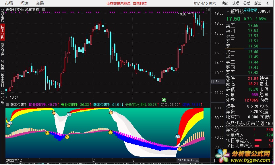
Task: Click the 最高 18.21 value
Action: [253, 84]
